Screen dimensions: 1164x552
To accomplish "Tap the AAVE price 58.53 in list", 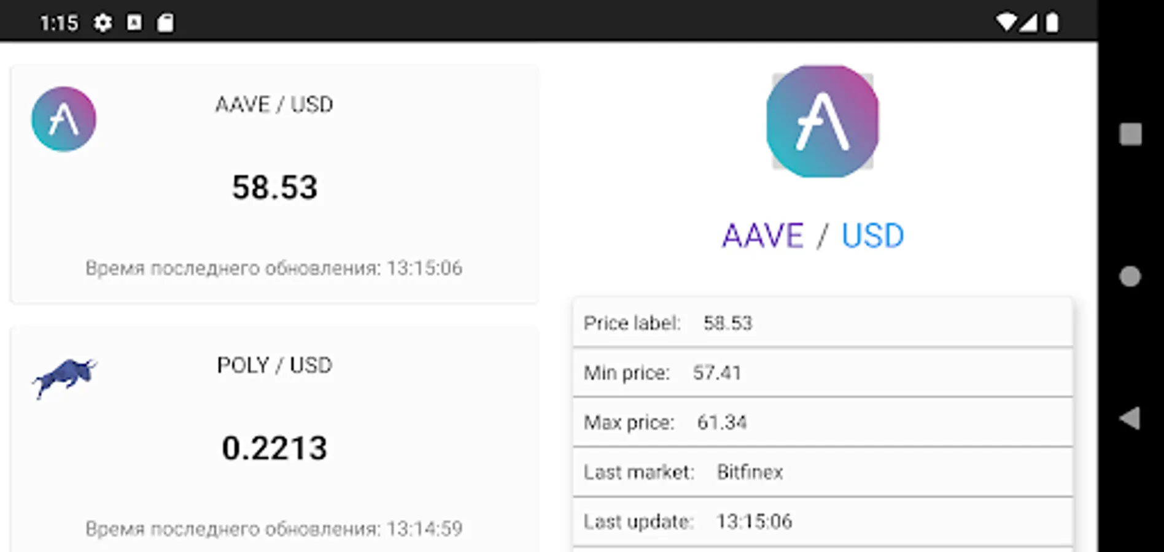I will tap(274, 187).
